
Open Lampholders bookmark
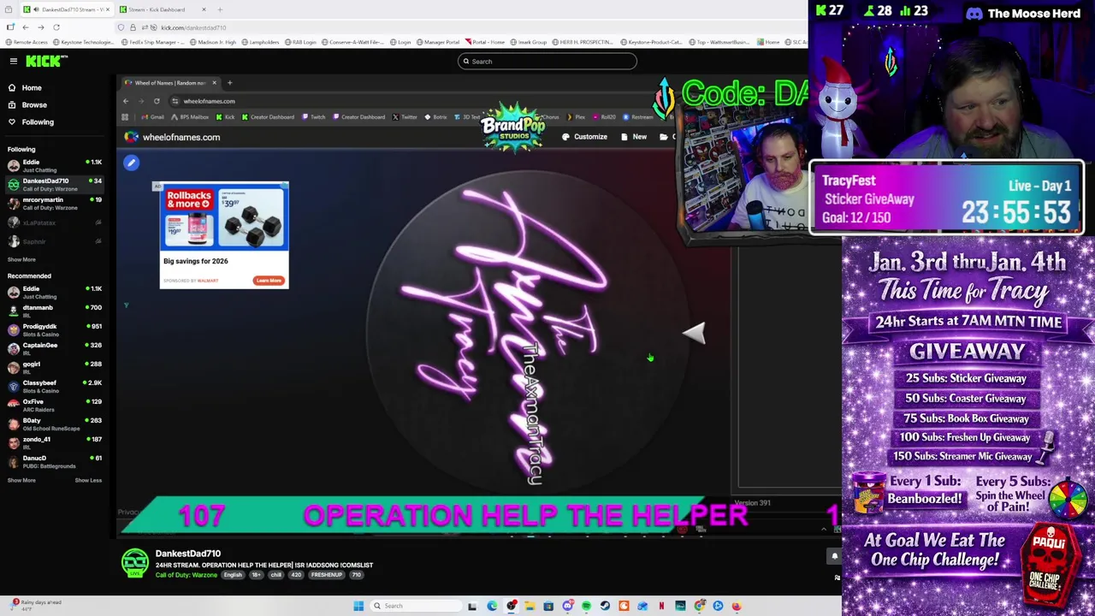[x=261, y=42]
